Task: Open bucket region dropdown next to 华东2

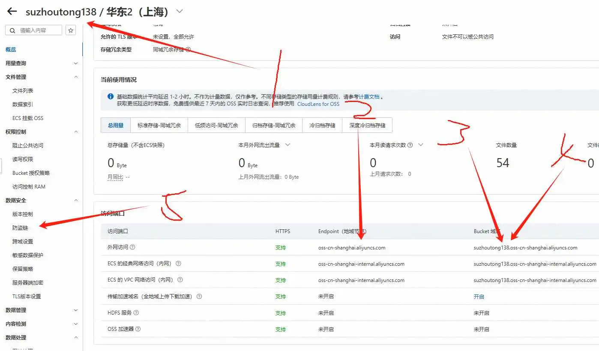Action: point(180,12)
